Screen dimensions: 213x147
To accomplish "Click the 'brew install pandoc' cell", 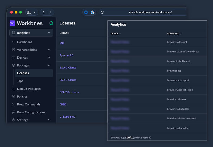I will (178, 128).
